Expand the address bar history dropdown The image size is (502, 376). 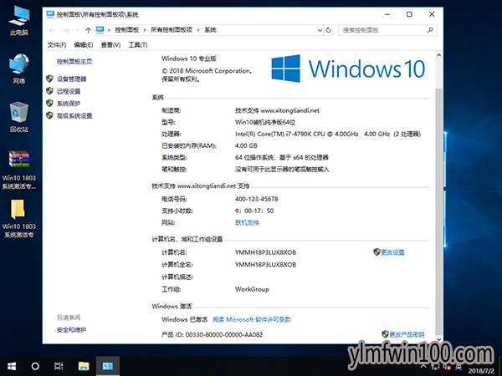(x=320, y=30)
